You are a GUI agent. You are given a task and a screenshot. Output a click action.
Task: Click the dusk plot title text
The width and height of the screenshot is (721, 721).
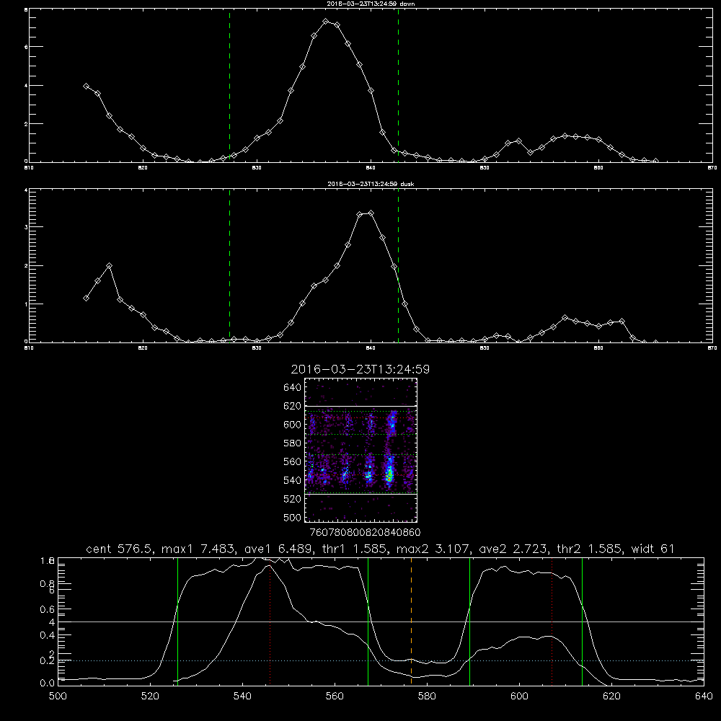371,184
